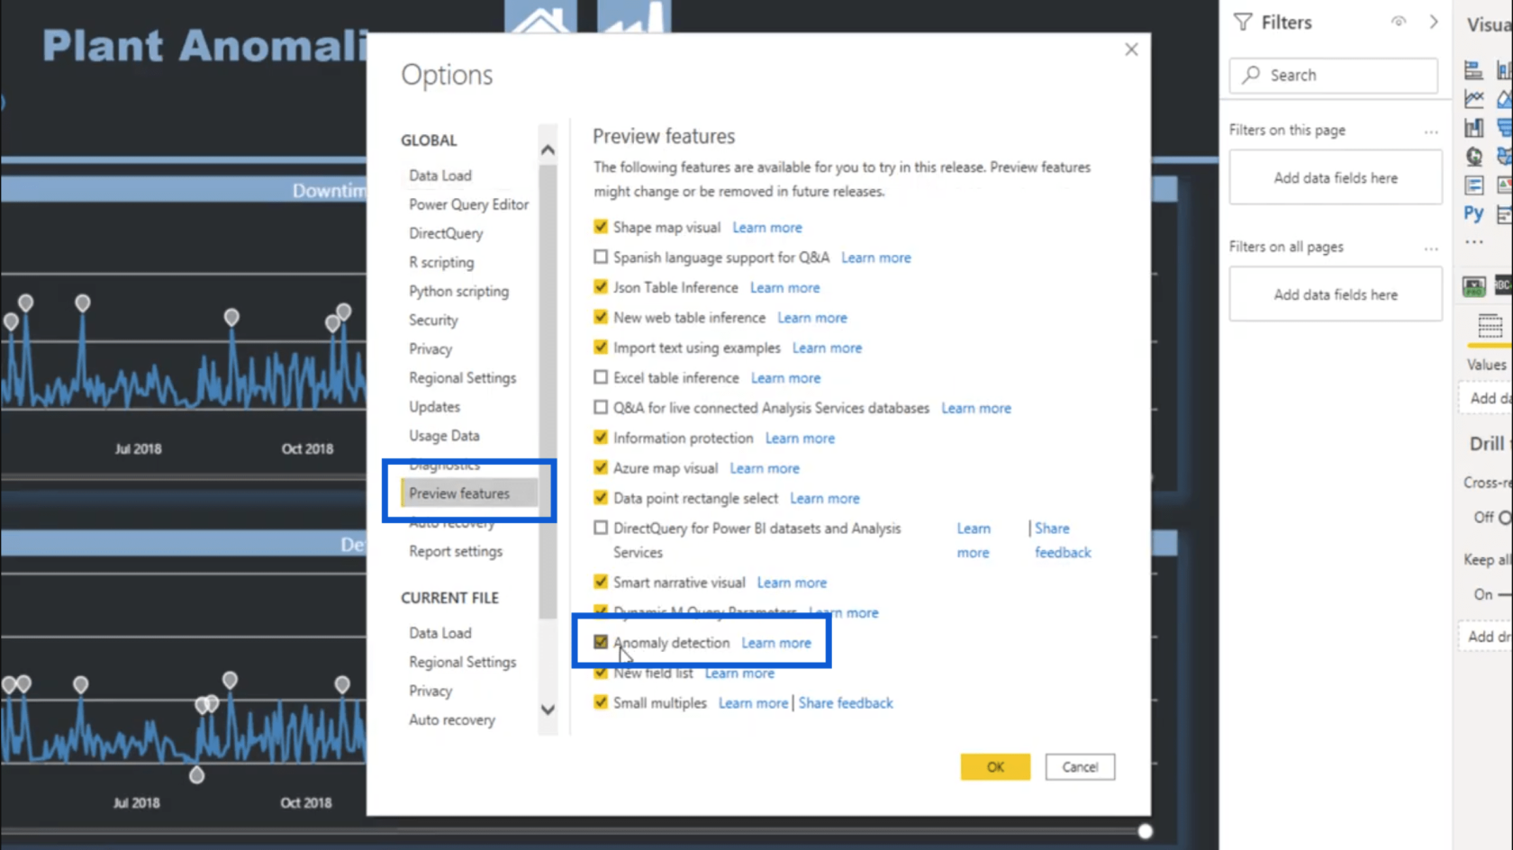Image resolution: width=1513 pixels, height=850 pixels.
Task: Open Current File Data Load settings
Action: point(439,633)
